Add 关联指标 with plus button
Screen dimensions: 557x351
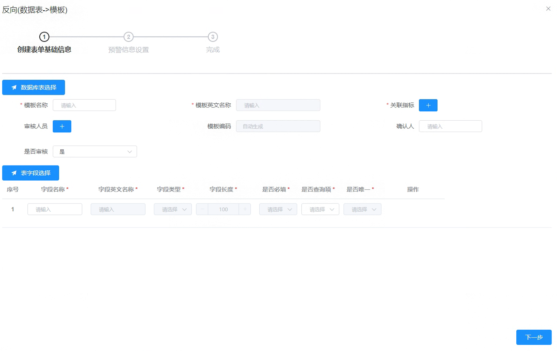(x=428, y=105)
